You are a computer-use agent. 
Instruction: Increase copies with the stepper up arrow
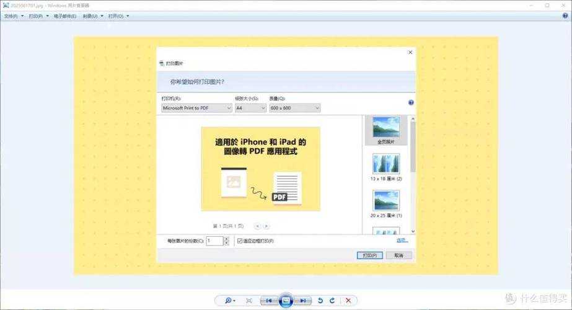coord(226,239)
